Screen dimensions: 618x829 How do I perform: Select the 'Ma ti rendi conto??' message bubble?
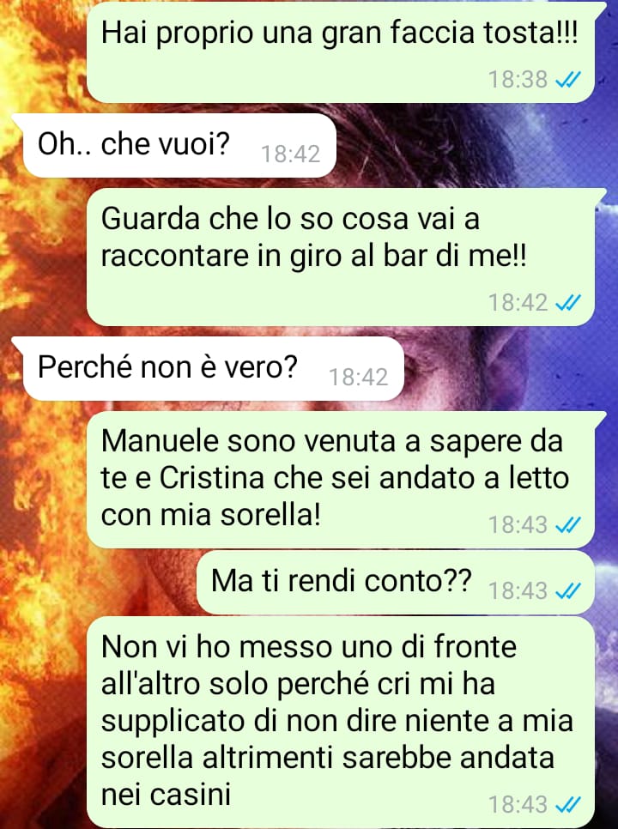(x=396, y=583)
